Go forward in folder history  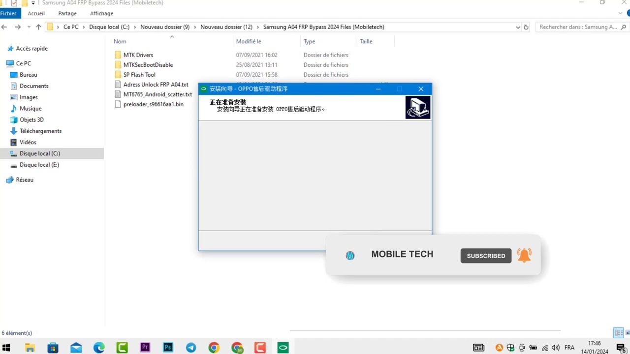pyautogui.click(x=18, y=27)
